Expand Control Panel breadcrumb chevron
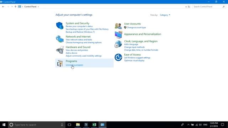The image size is (228, 128). coord(38,7)
